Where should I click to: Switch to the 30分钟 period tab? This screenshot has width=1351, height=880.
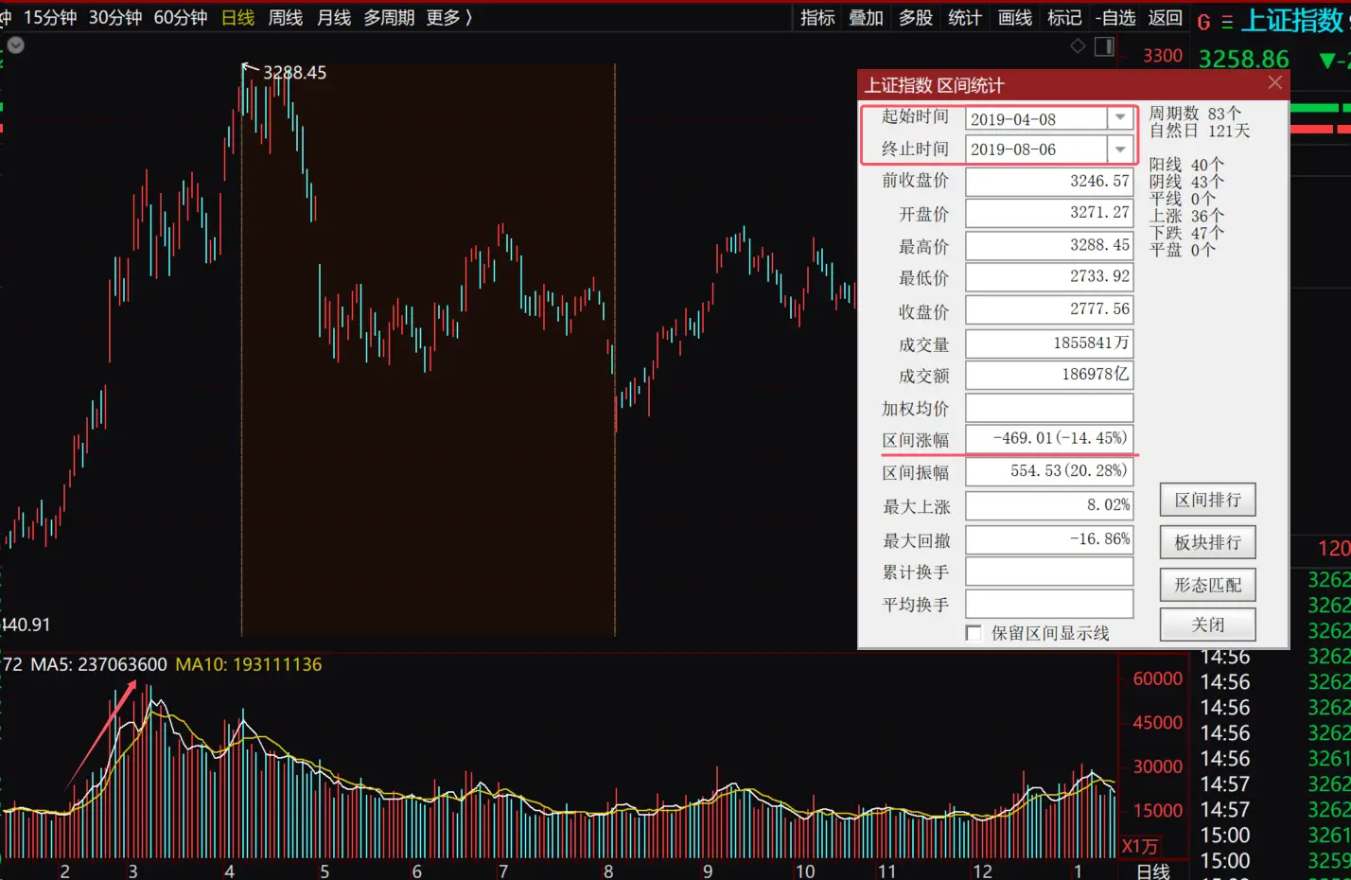(115, 18)
